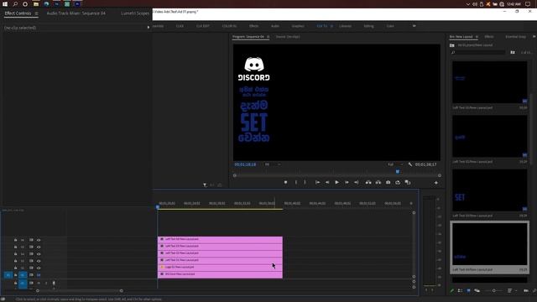
Task: Show overflow workspaces chevron
Action: 414,26
